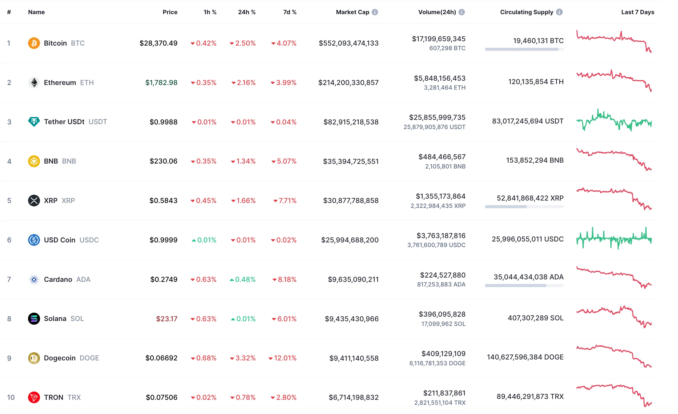
Task: Open the Cardano coin page link
Action: (x=58, y=279)
